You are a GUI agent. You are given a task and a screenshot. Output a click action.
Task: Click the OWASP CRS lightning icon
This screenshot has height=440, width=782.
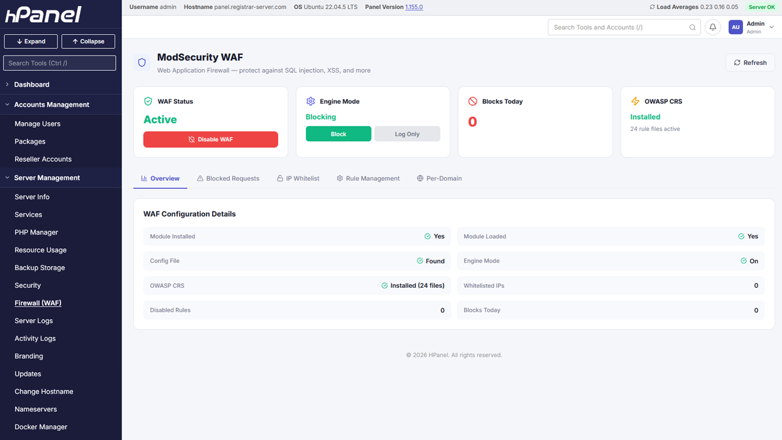(635, 101)
